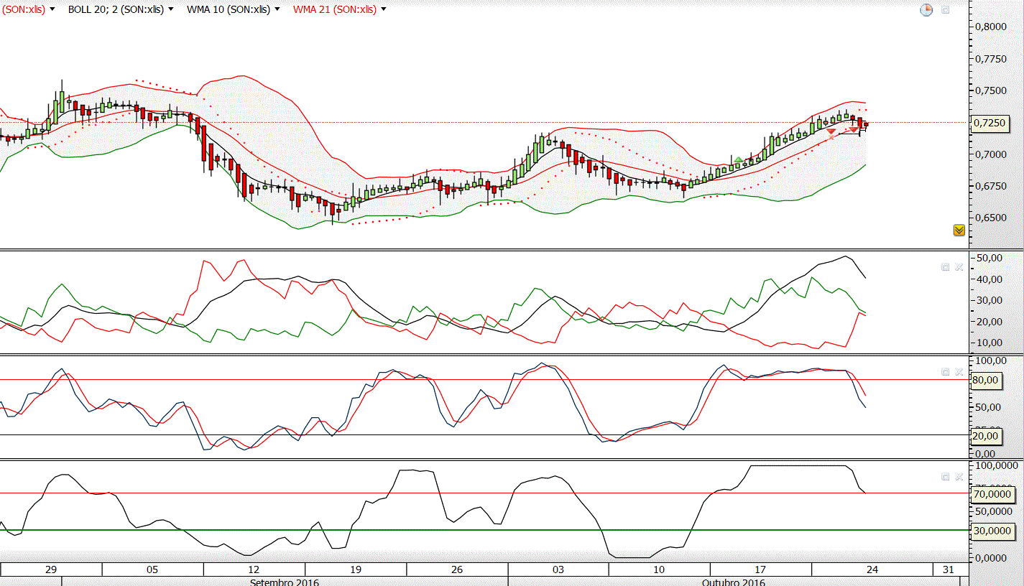Click the 19 date label on time axis

click(355, 569)
